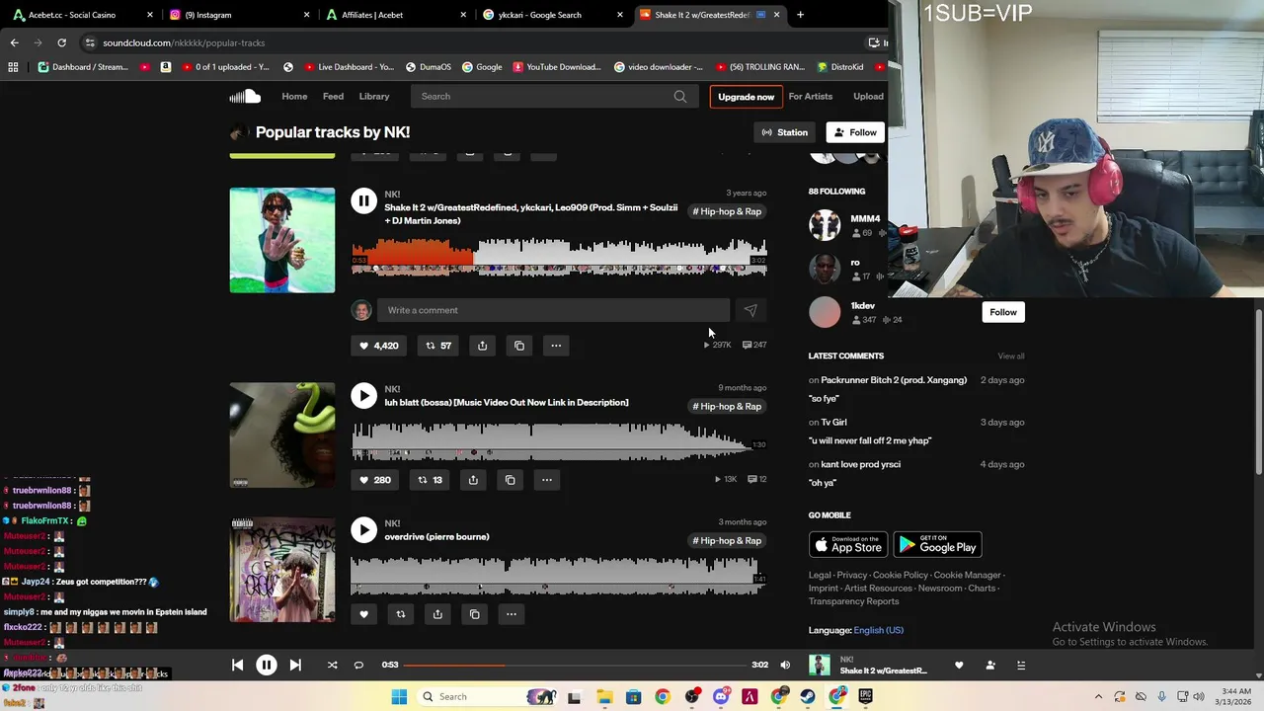Image resolution: width=1264 pixels, height=711 pixels.
Task: Like luh blatt with 280 likes
Action: (x=375, y=480)
